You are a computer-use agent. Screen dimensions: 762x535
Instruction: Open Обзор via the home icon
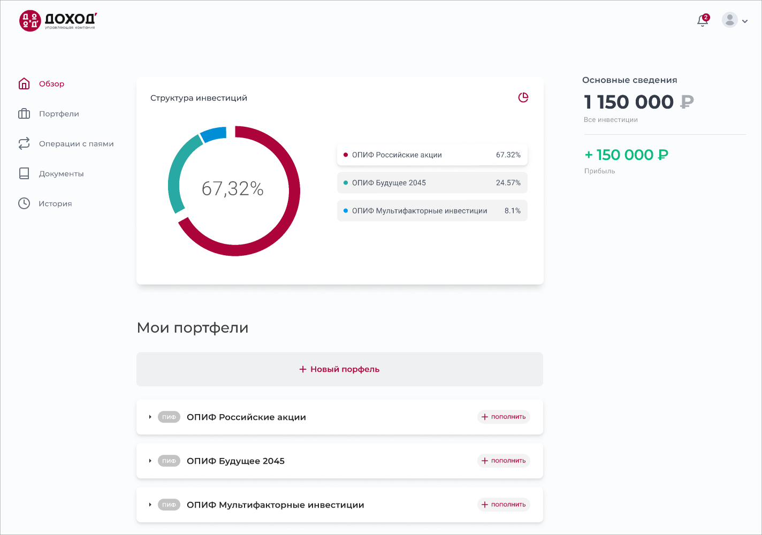coord(24,83)
